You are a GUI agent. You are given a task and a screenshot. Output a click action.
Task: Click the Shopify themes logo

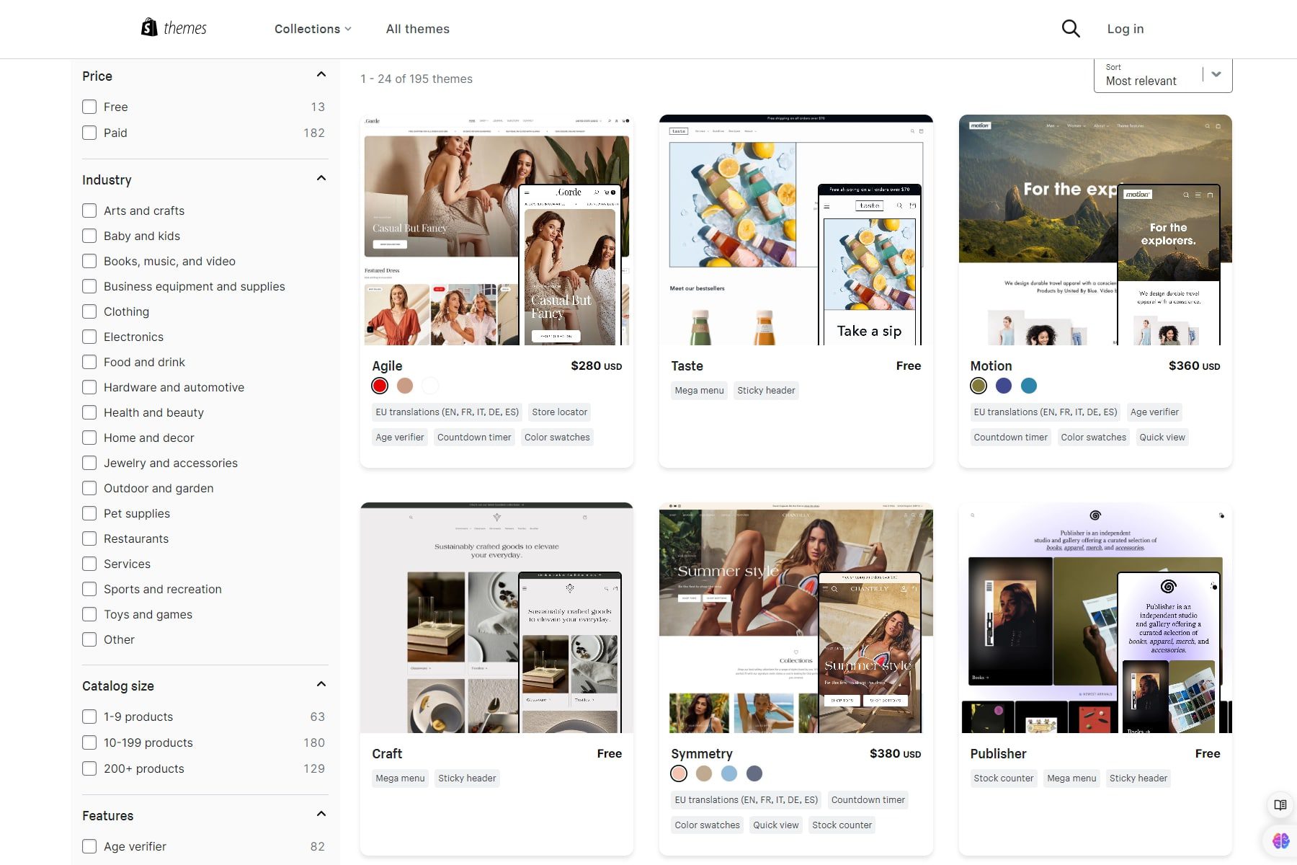click(174, 28)
